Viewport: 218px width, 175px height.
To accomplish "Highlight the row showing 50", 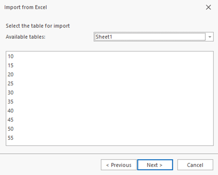I will 11,129.
